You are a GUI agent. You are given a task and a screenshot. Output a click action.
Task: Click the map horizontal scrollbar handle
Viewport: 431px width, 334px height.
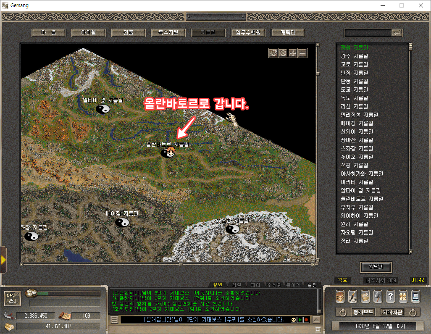pos(181,264)
